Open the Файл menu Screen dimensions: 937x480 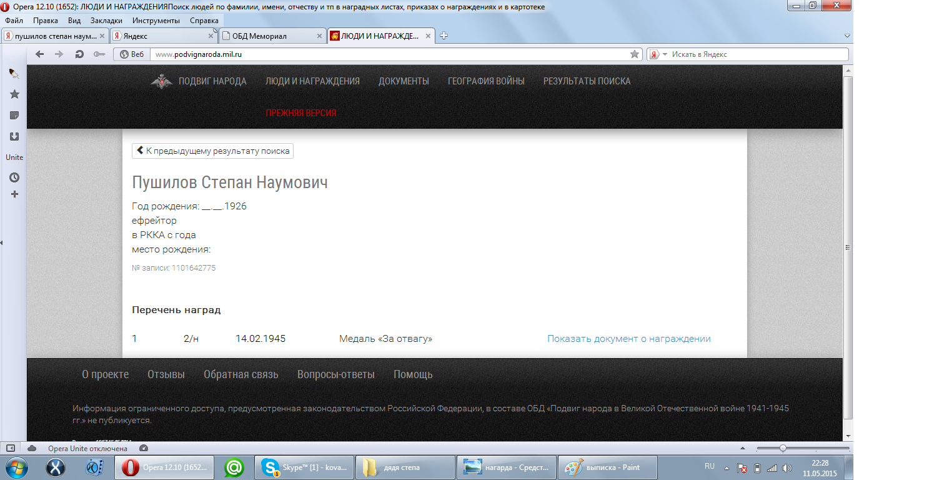click(x=14, y=20)
